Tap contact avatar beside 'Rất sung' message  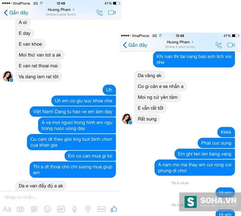click(127, 119)
